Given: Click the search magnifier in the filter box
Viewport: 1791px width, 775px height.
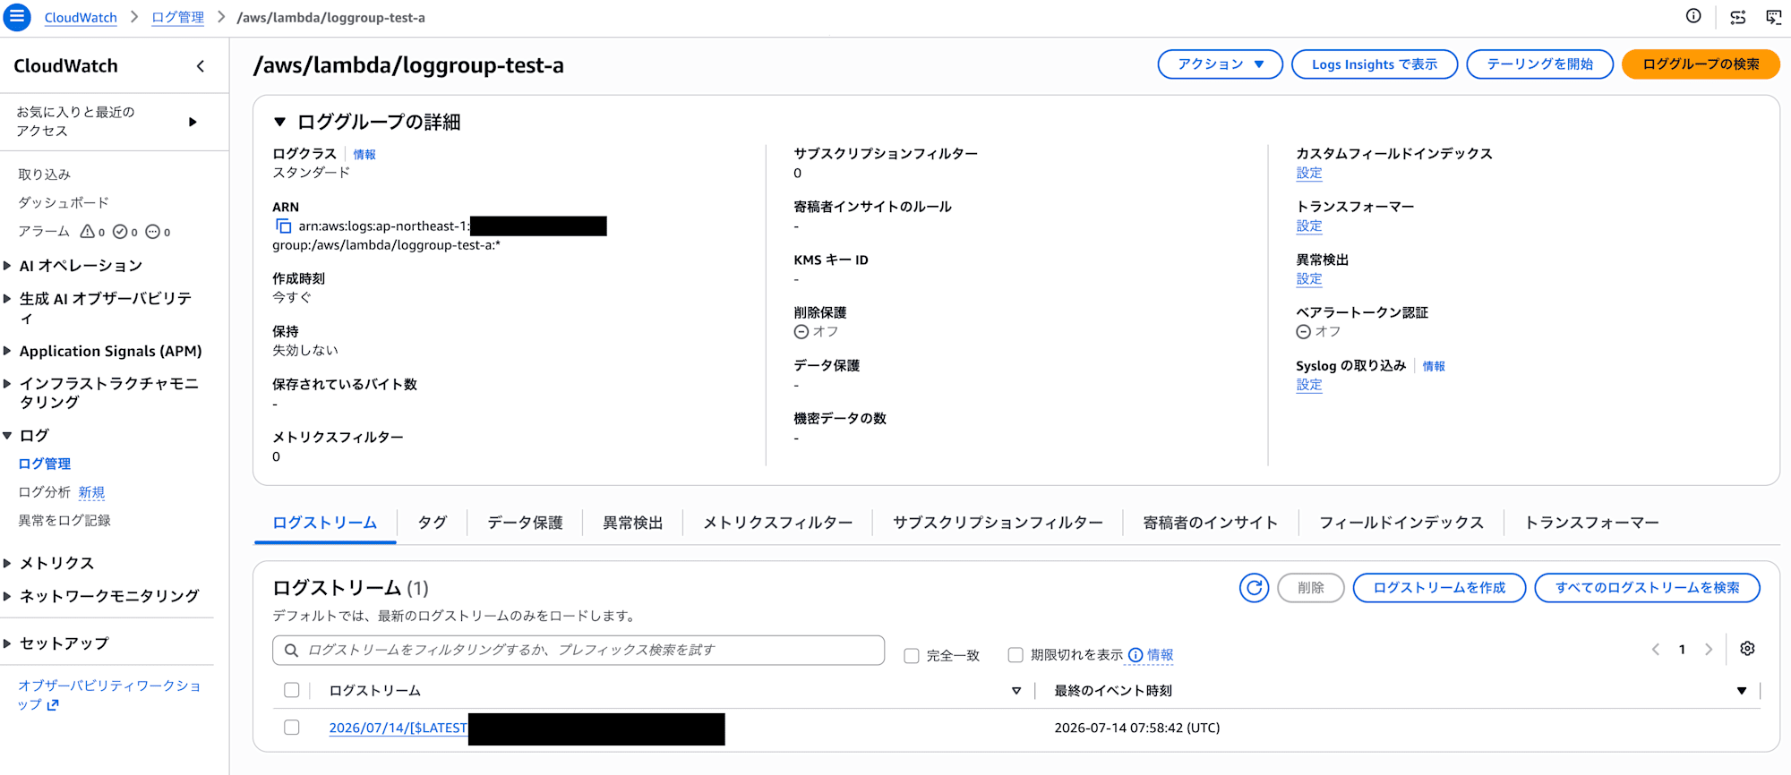Looking at the screenshot, I should click(x=291, y=651).
